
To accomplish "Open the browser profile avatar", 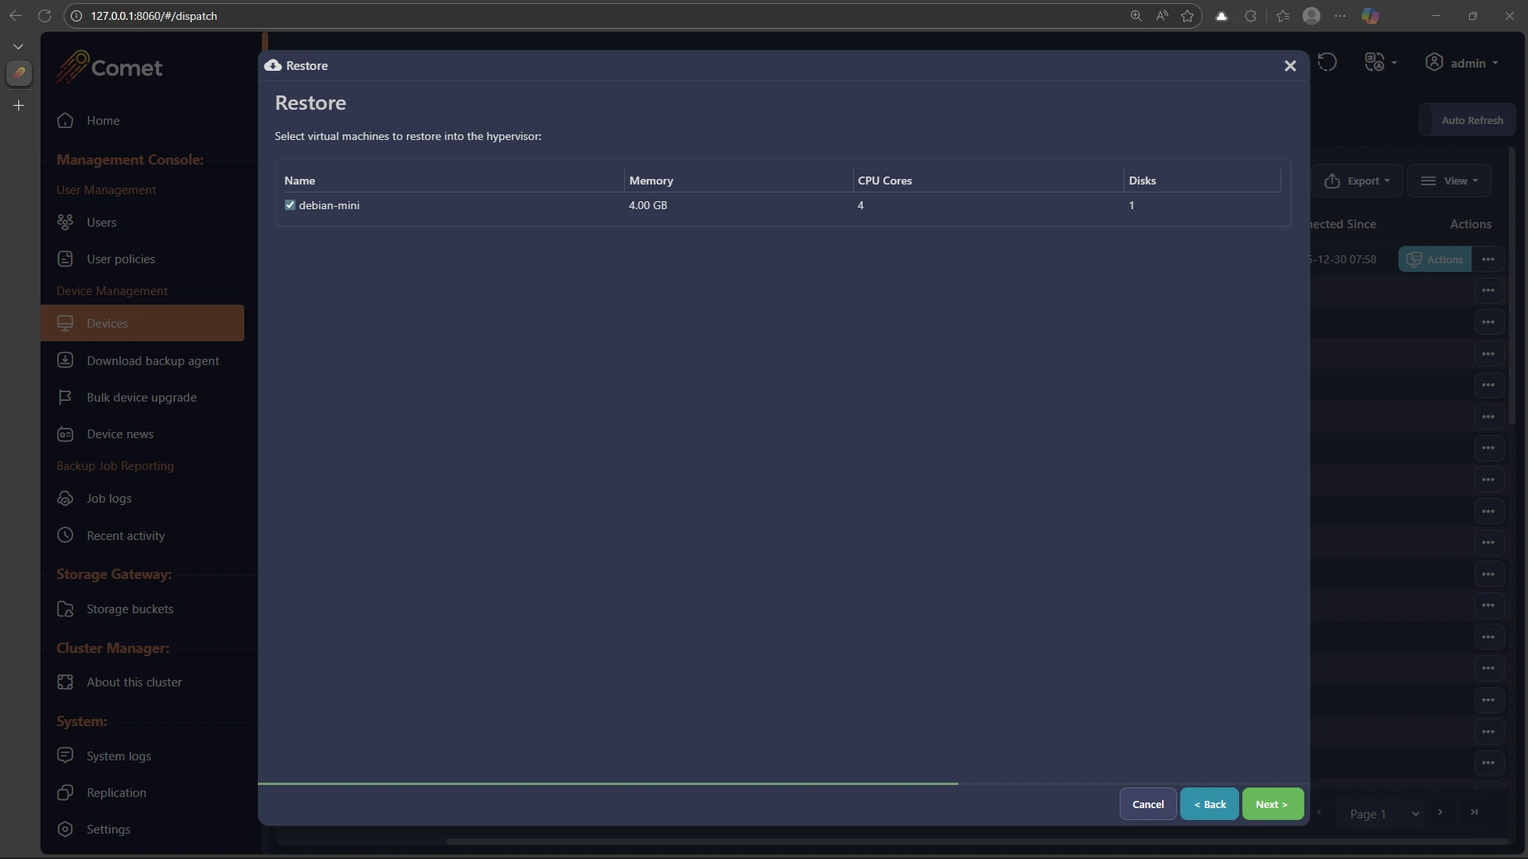I will pos(1312,16).
